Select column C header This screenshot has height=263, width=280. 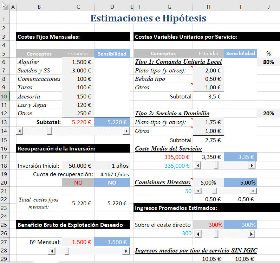point(78,7)
